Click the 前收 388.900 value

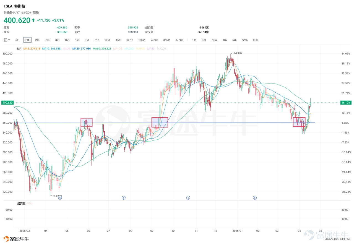pyautogui.click(x=133, y=32)
